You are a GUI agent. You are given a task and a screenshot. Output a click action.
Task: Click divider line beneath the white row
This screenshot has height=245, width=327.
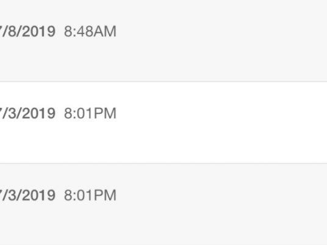163,163
